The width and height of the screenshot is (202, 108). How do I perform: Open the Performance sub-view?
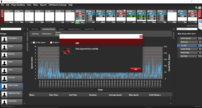pyautogui.click(x=47, y=34)
